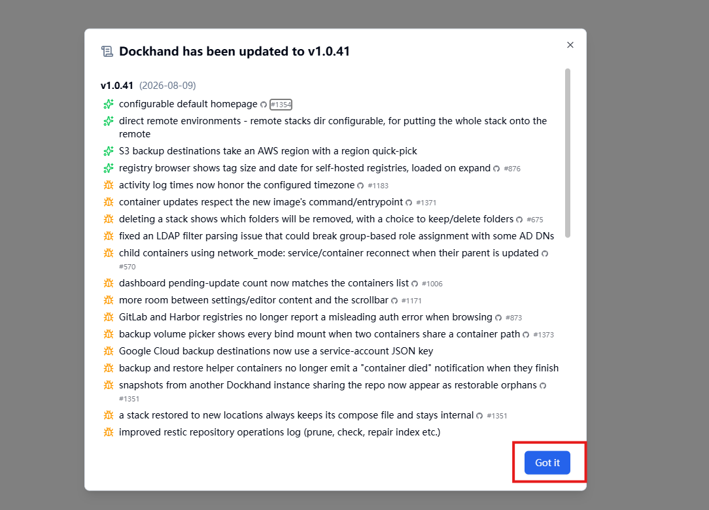The width and height of the screenshot is (709, 510).
Task: Click GitHub icon next to #1171
Action: coord(394,301)
